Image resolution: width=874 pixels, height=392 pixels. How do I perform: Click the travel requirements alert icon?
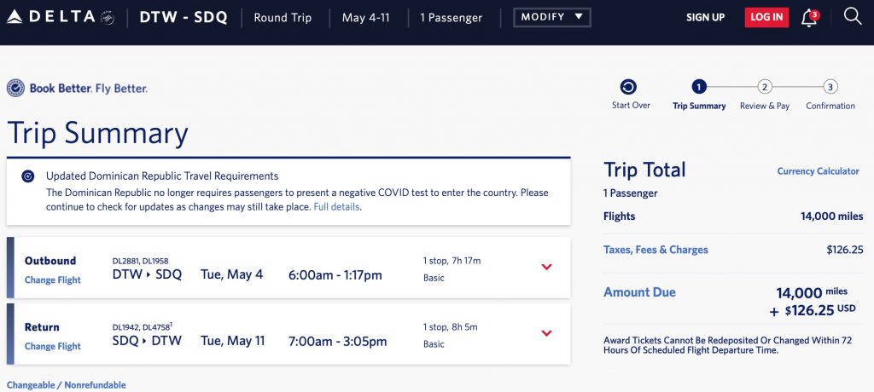[28, 176]
